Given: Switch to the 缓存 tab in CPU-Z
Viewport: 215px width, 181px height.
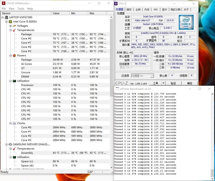Looking at the screenshot, I should click(x=129, y=9).
